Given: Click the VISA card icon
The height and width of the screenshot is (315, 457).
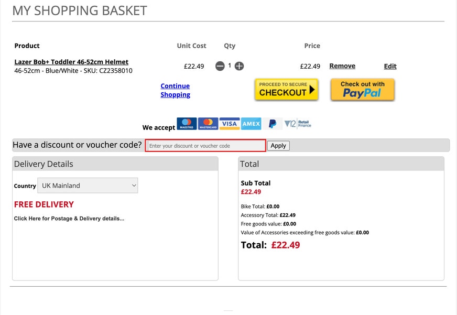Looking at the screenshot, I should (x=230, y=124).
